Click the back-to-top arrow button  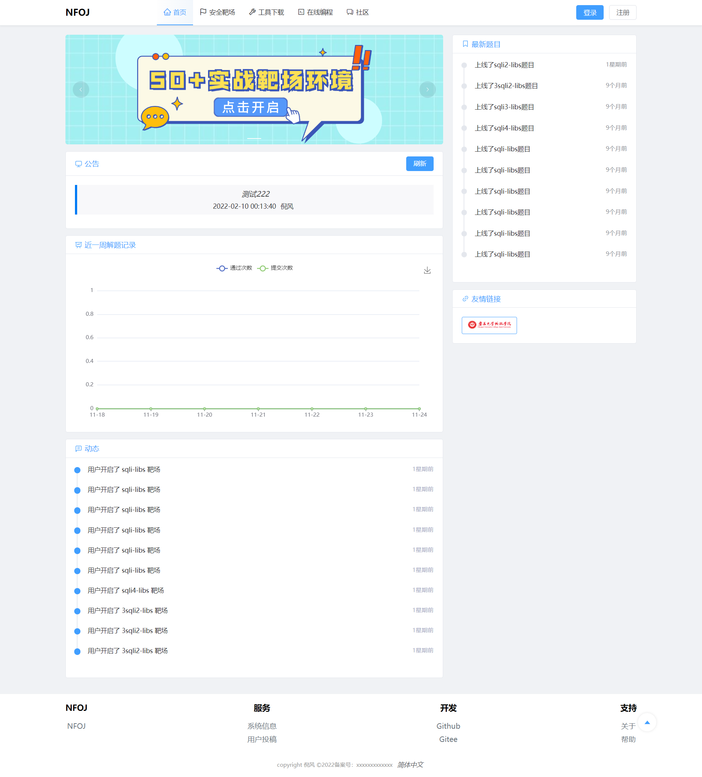(x=647, y=723)
